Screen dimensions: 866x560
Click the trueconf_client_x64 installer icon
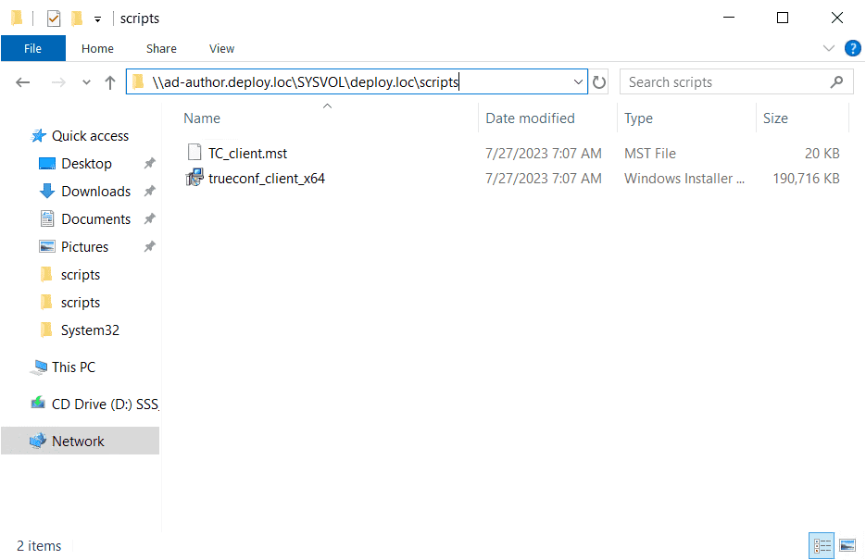pyautogui.click(x=195, y=177)
